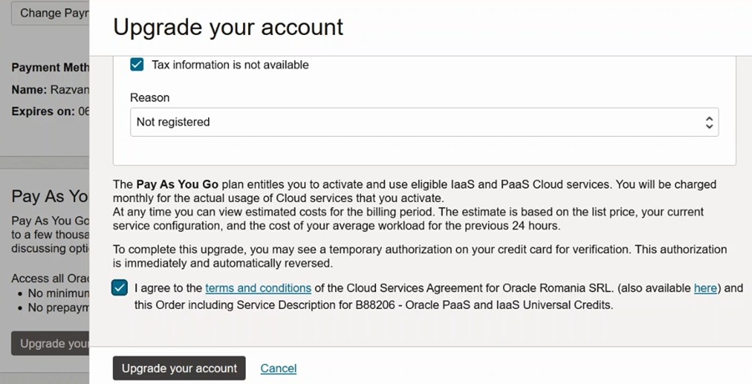Uncheck the Tax information is not available checkbox
This screenshot has width=752, height=384.
pos(137,64)
